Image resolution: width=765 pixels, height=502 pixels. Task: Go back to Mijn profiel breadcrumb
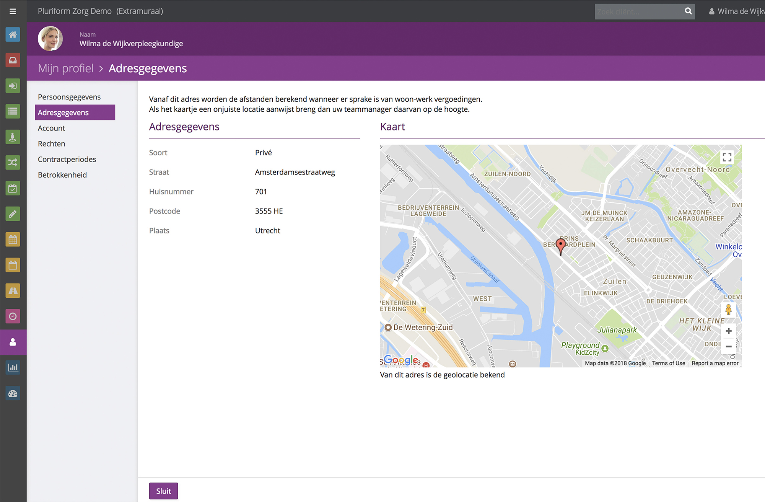pos(66,68)
